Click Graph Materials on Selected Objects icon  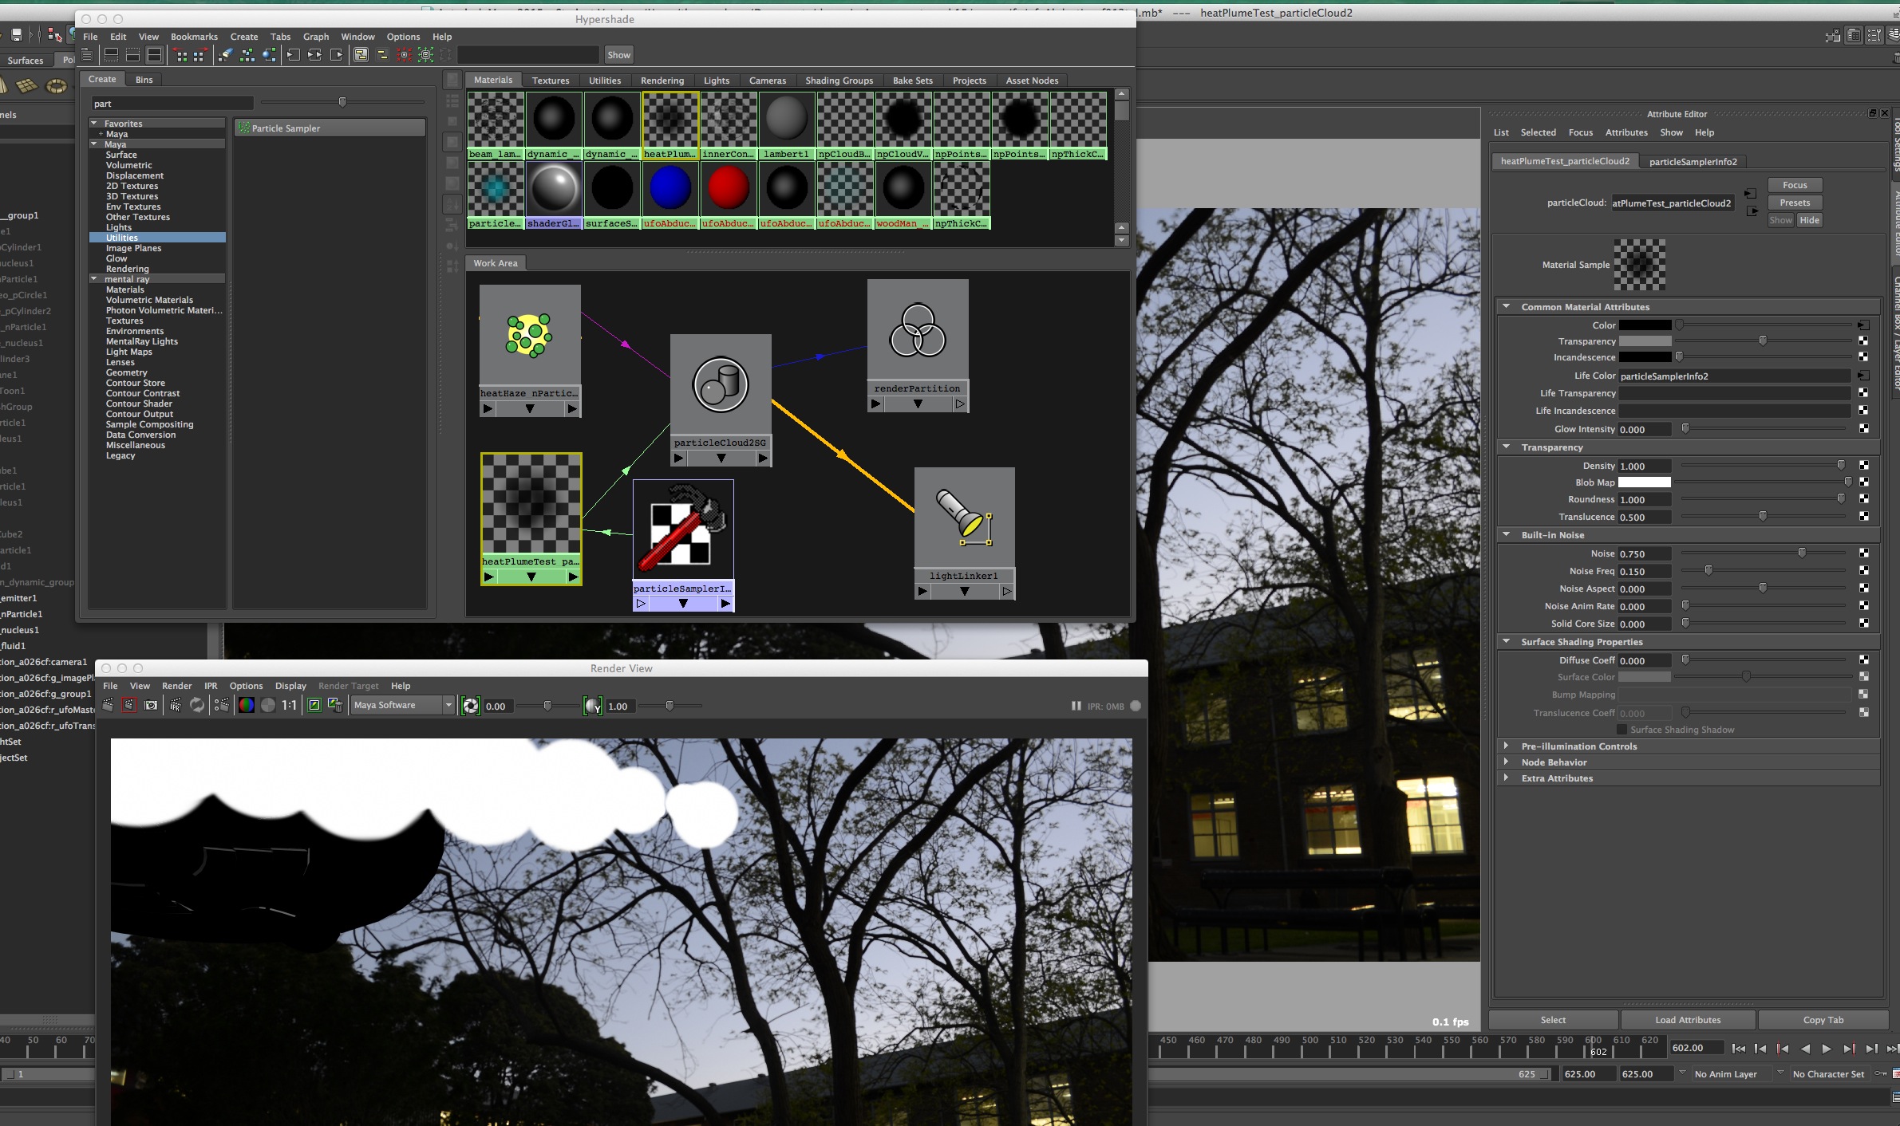[x=269, y=55]
